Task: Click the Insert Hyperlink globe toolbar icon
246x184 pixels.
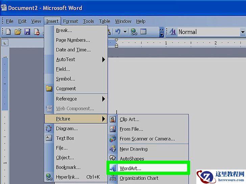Action: (x=134, y=32)
